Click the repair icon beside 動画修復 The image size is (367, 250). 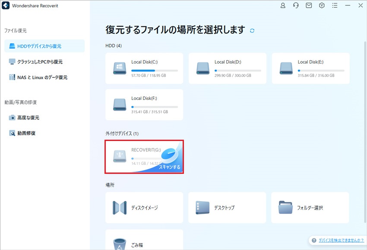coord(12,133)
